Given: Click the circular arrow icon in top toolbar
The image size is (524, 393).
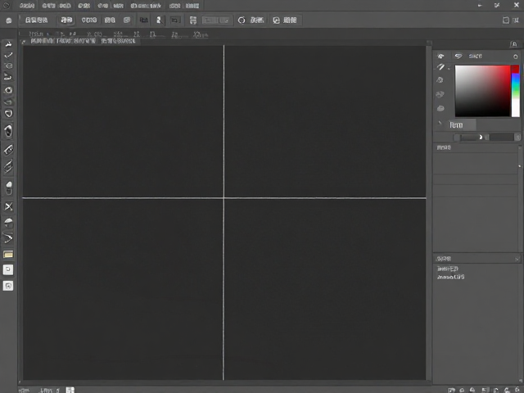Looking at the screenshot, I should tap(242, 20).
